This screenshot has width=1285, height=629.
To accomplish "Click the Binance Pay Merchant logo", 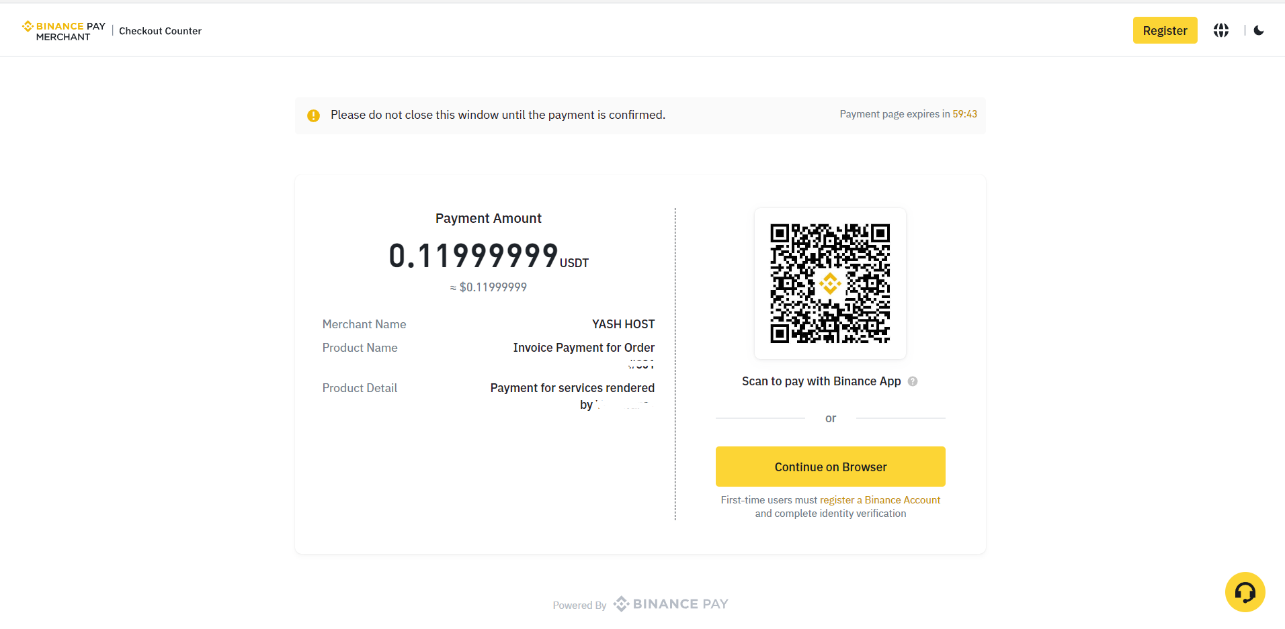I will click(64, 31).
